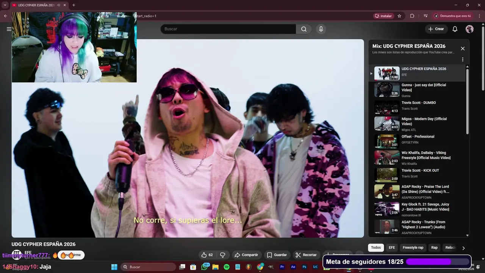
Task: Open the Mix playlist three-dot options
Action: click(x=463, y=60)
